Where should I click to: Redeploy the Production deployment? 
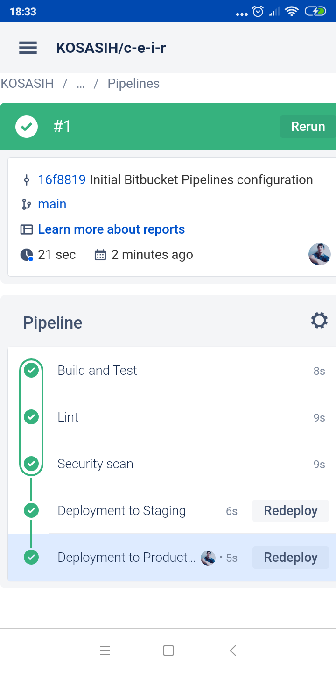click(x=290, y=558)
